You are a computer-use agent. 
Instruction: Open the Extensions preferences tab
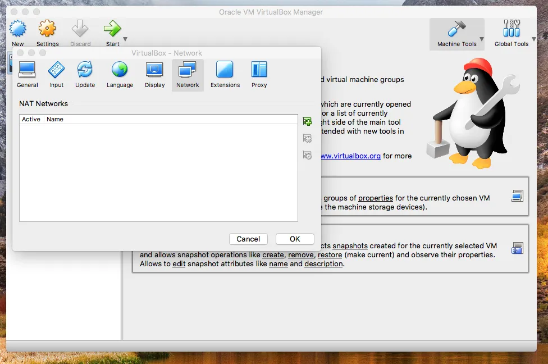coord(225,75)
